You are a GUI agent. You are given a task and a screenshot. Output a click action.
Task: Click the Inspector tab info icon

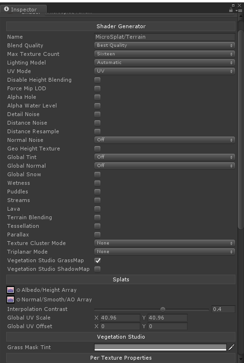click(x=7, y=9)
